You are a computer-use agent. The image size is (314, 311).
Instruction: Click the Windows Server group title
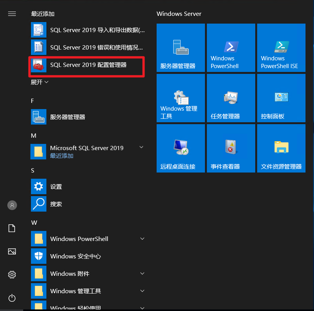(x=179, y=14)
